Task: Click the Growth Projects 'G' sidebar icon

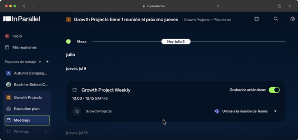Action: (9, 97)
